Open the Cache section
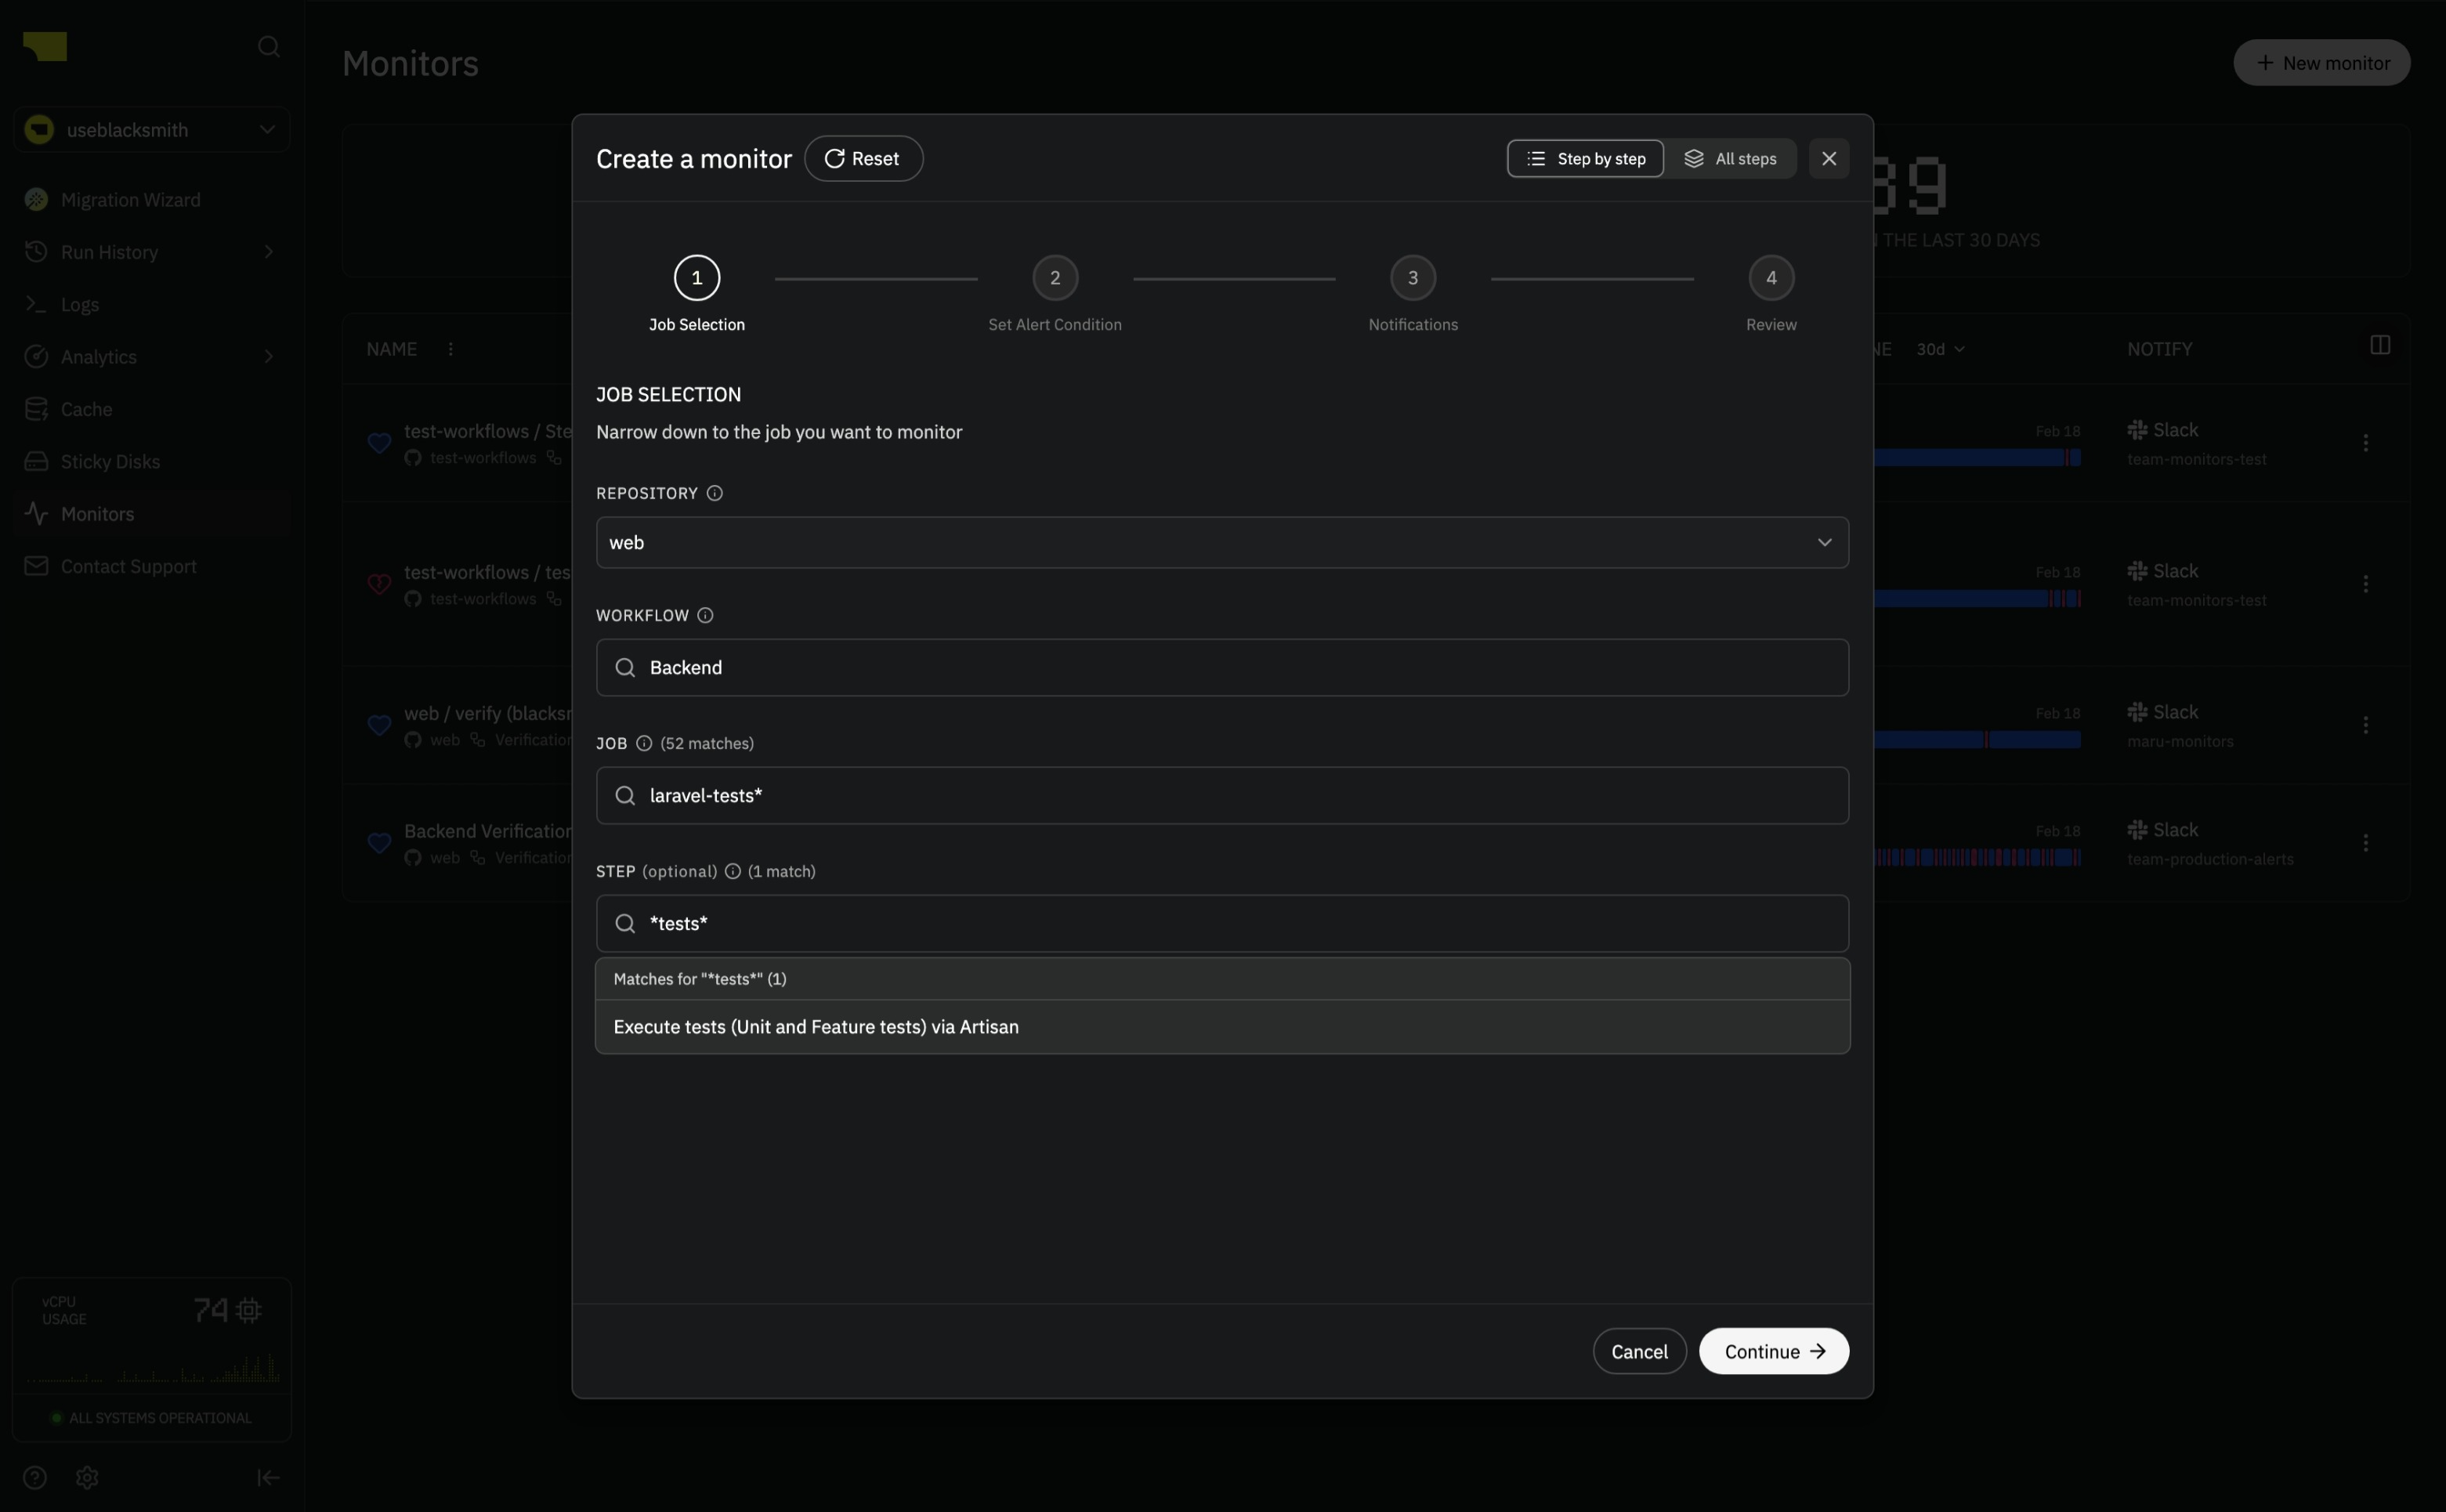 (x=86, y=408)
